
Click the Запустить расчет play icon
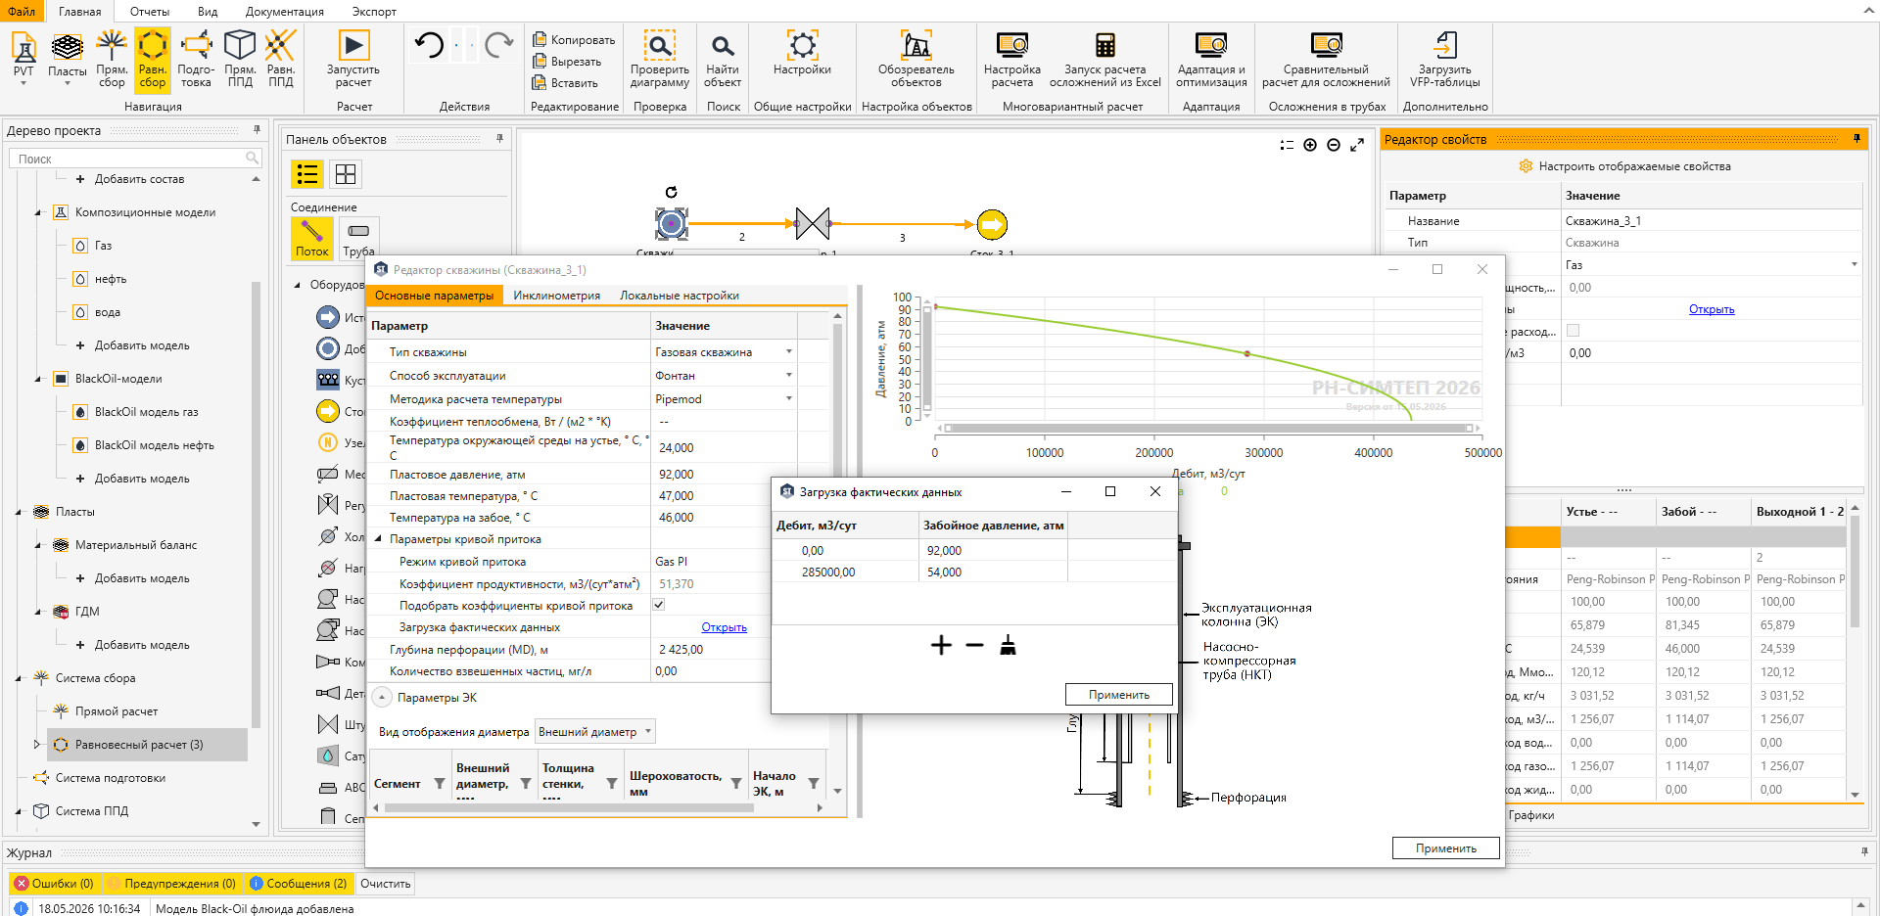[353, 45]
